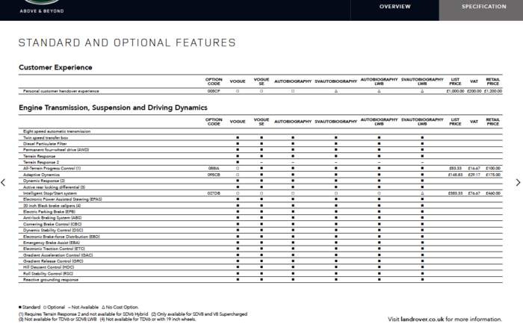The image size is (523, 330).
Task: Select 'All-Terrain Progress Control (1)' text
Action: pos(52,168)
